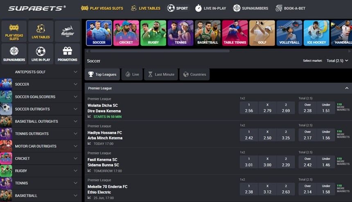Expand the Cricket sidebar category

click(41, 159)
